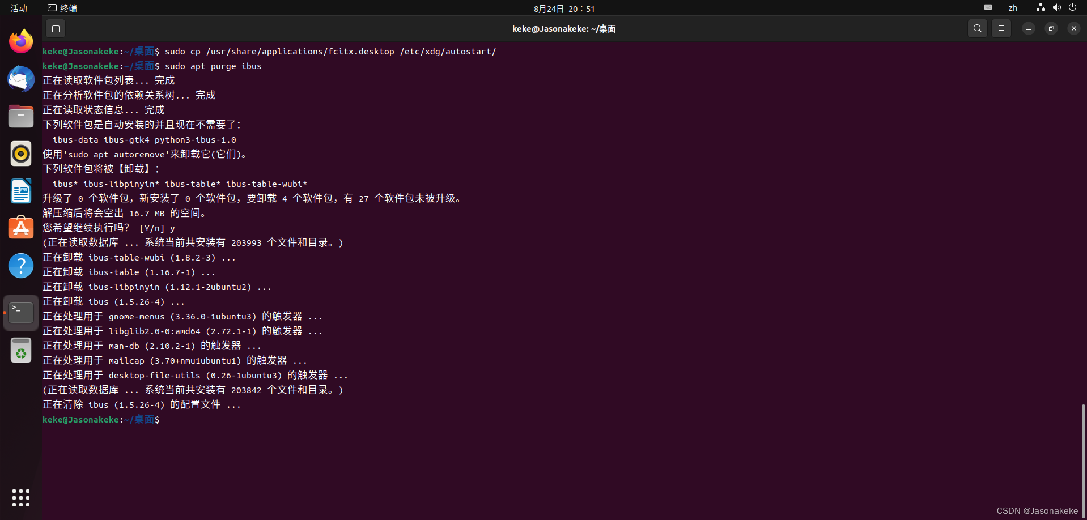The image size is (1087, 520).
Task: Open Firefox from the dock
Action: point(20,41)
